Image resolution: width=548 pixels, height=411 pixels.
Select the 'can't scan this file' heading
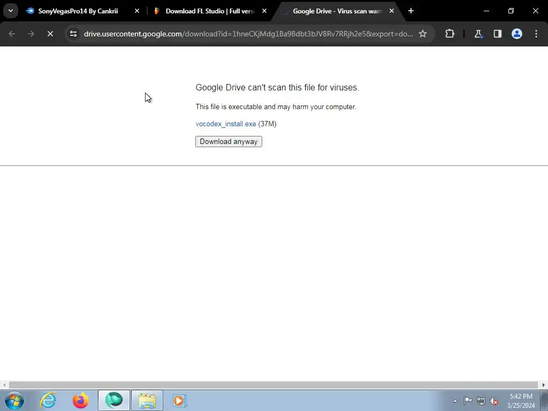tap(277, 87)
